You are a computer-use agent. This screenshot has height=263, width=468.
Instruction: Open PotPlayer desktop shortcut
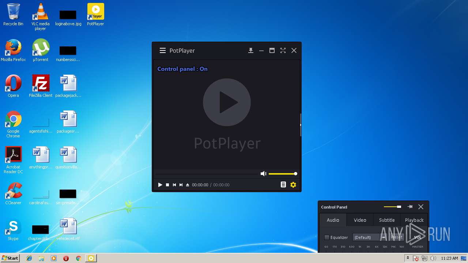(95, 15)
